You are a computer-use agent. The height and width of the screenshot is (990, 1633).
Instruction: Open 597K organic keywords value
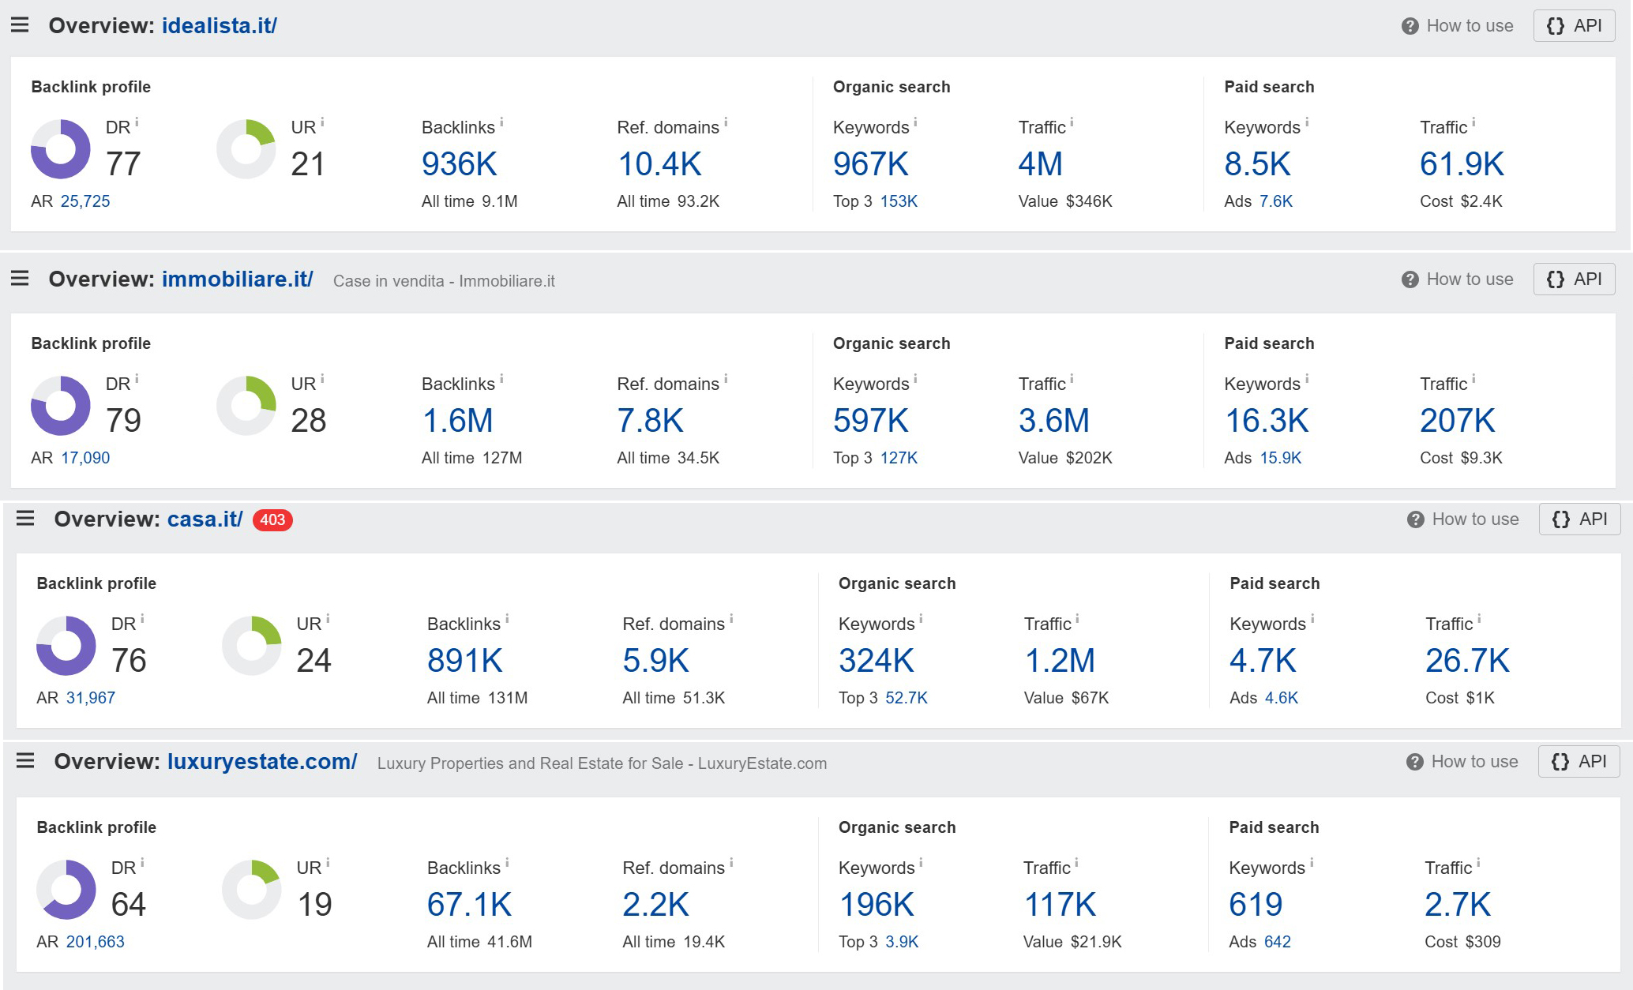[x=871, y=421]
